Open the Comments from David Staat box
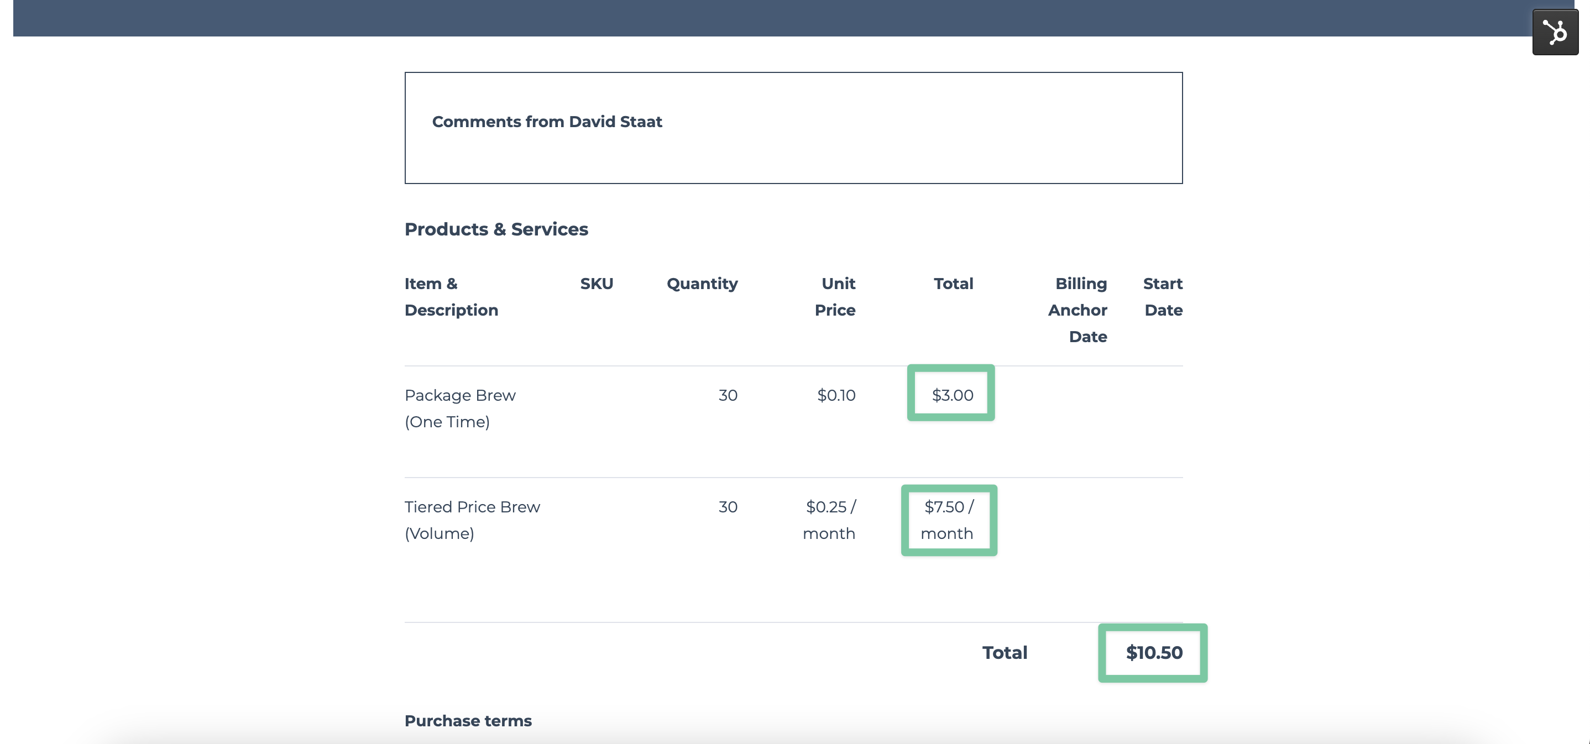 click(x=793, y=128)
